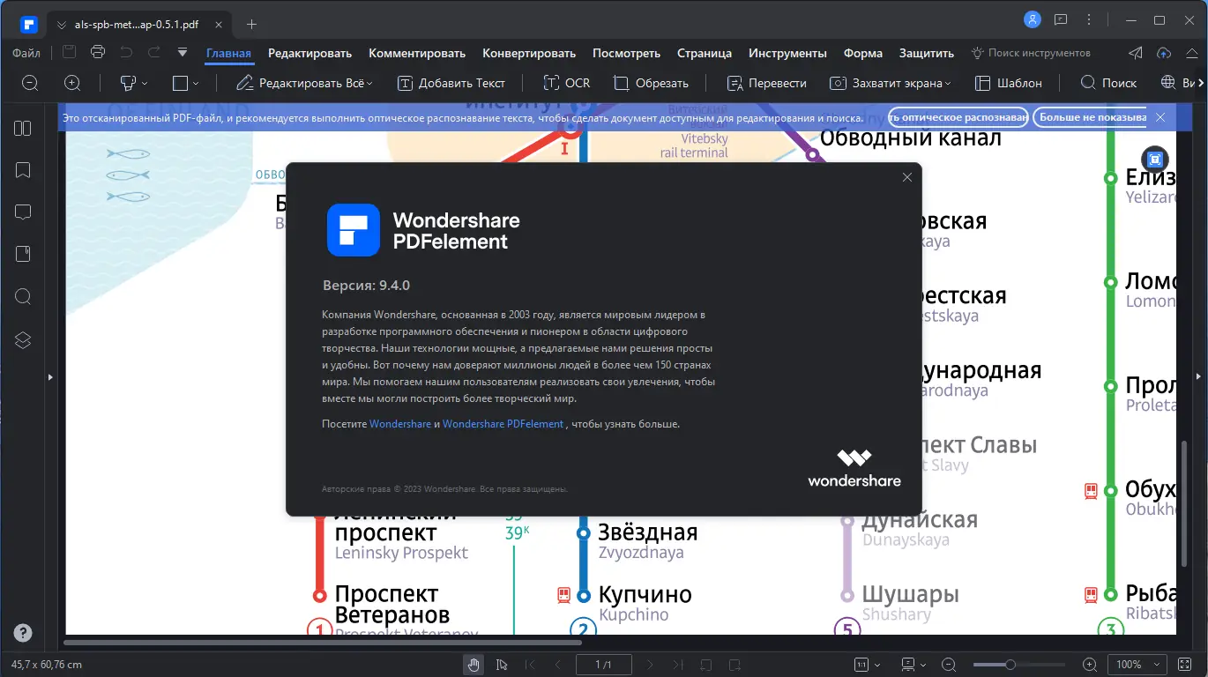Expand the right panel with the arrow handle
Image resolution: width=1208 pixels, height=677 pixels.
[1198, 377]
